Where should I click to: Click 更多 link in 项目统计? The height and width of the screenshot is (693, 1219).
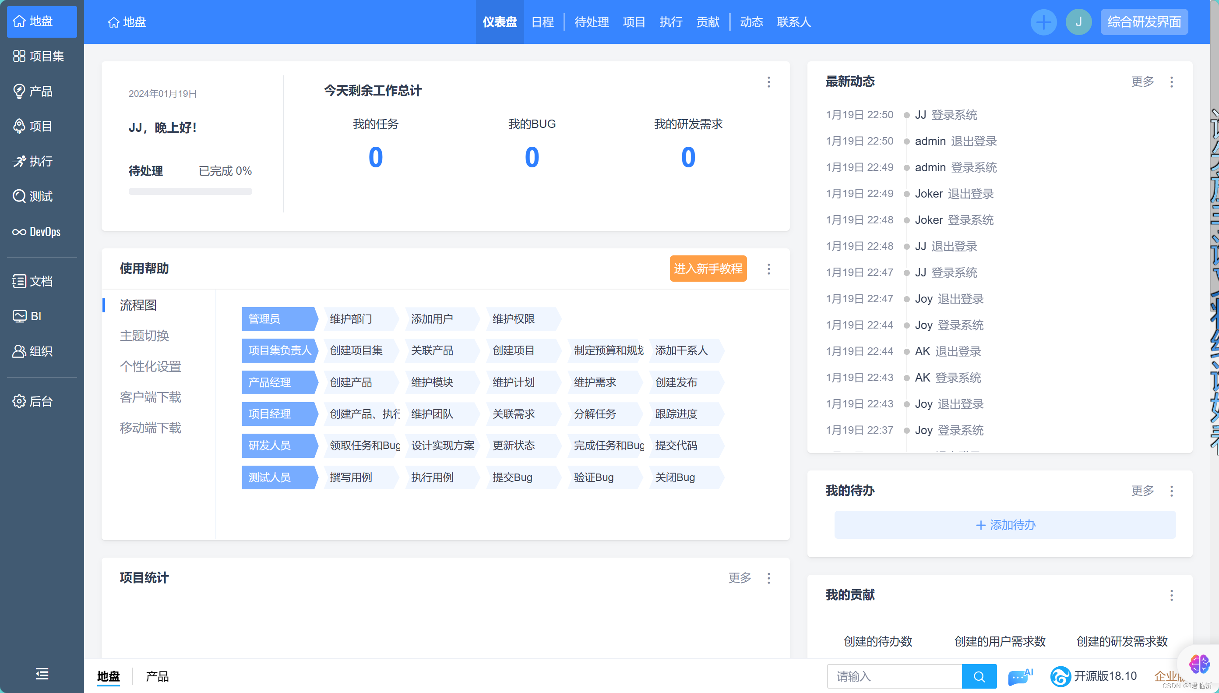tap(740, 578)
